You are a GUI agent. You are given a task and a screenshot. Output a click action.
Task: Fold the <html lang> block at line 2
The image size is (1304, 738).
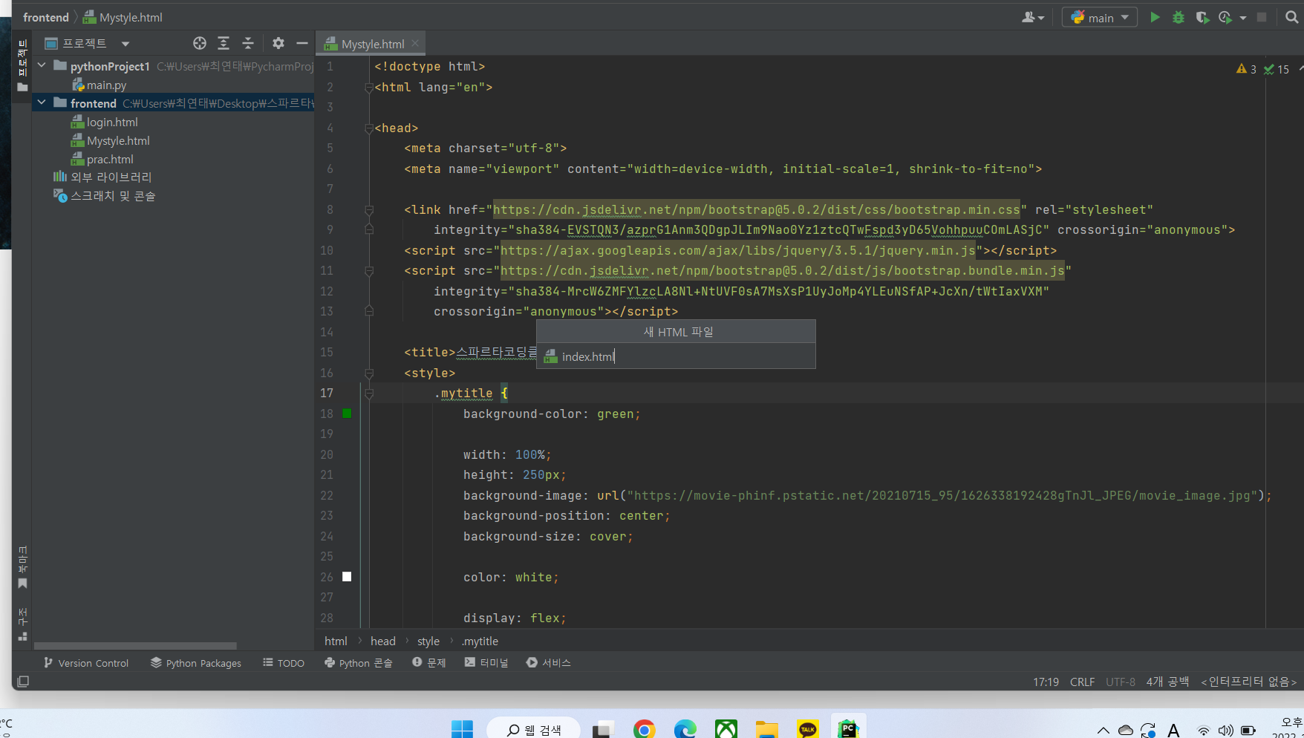coord(369,88)
